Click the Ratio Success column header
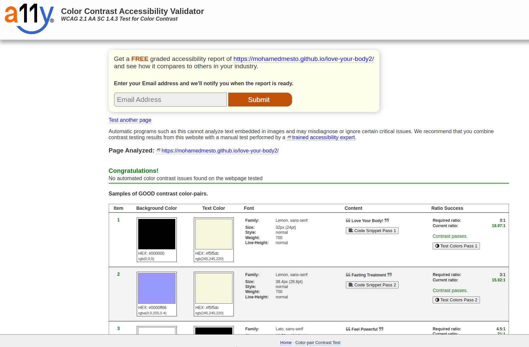529x347 pixels. pyautogui.click(x=447, y=208)
